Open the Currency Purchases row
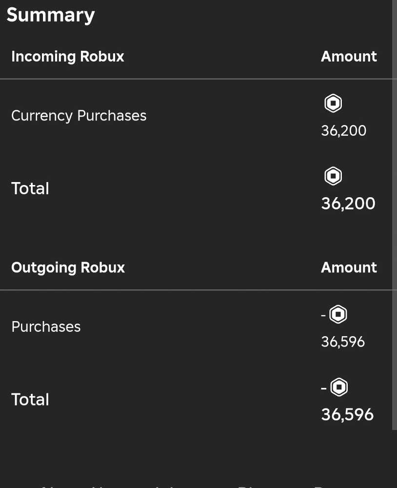Image resolution: width=397 pixels, height=488 pixels. tap(79, 116)
